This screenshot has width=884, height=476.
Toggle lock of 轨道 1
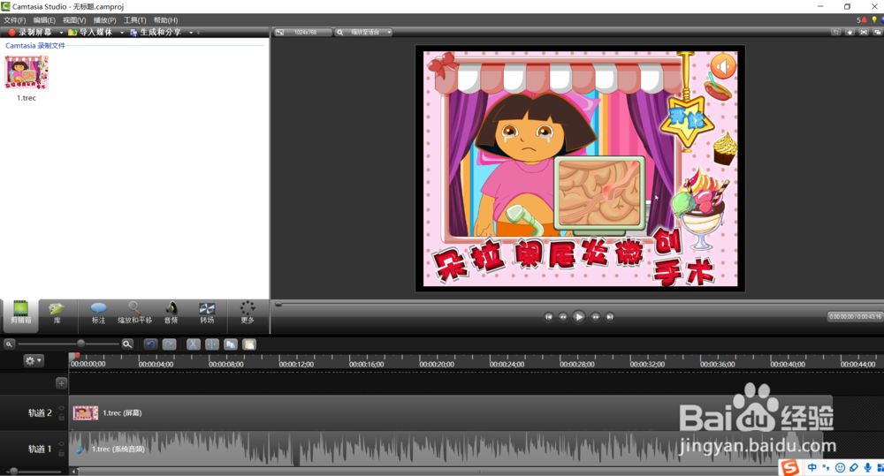[62, 453]
